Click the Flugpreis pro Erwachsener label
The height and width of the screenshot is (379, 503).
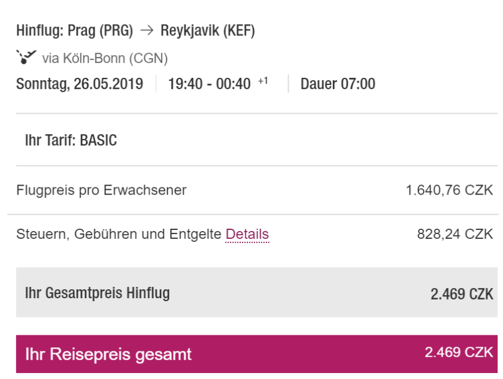(x=101, y=190)
